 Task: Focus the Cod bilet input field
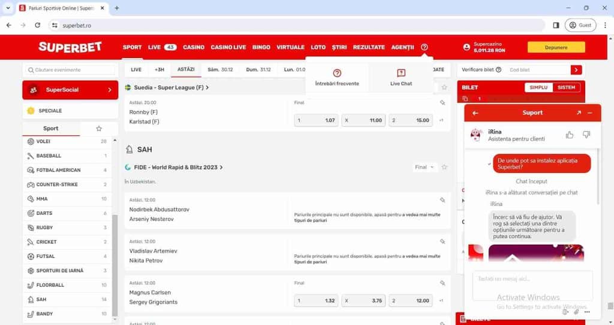pyautogui.click(x=539, y=69)
